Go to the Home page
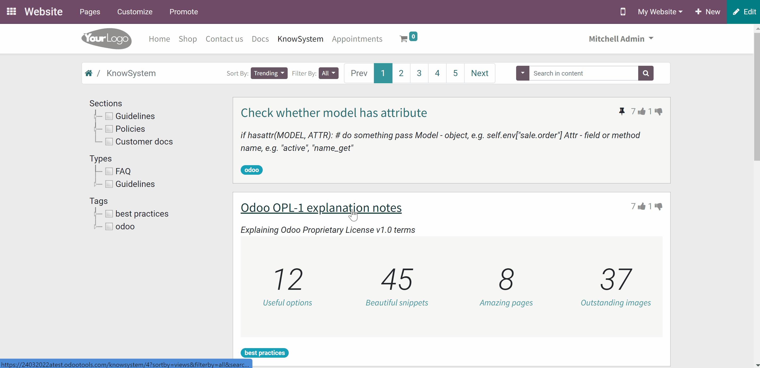Viewport: 760px width, 368px height. [159, 39]
